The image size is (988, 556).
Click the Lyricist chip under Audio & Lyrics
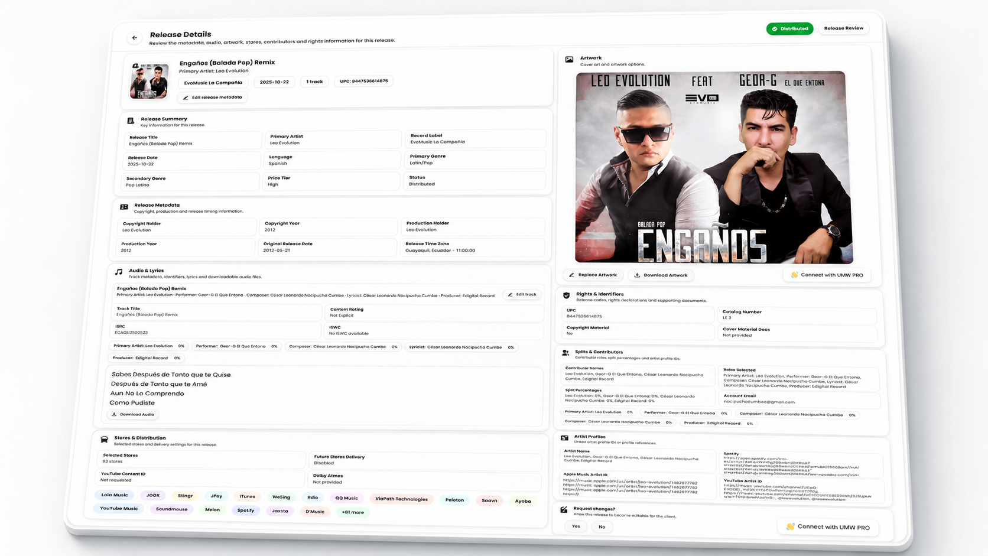pyautogui.click(x=461, y=347)
